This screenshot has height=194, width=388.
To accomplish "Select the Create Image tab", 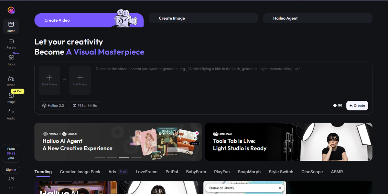I will 203,18.
